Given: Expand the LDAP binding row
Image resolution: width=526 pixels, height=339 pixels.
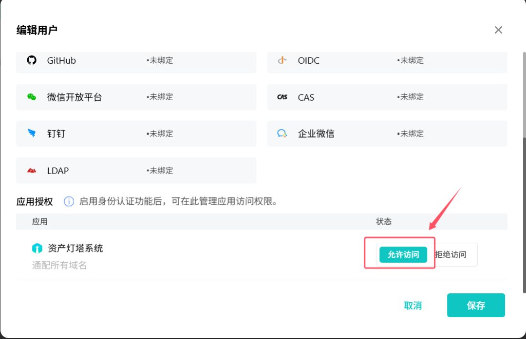Looking at the screenshot, I should click(x=136, y=170).
